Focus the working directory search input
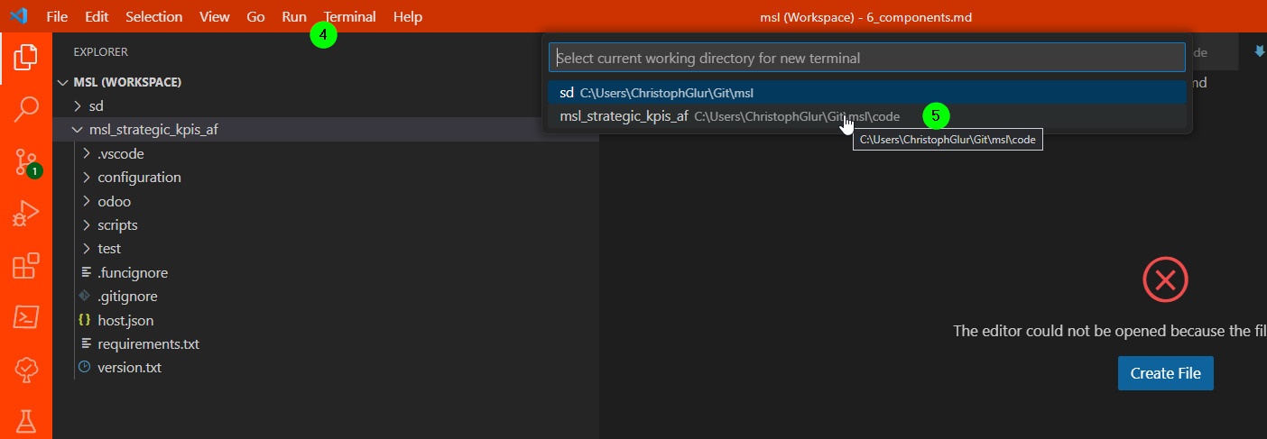1267x439 pixels. tap(866, 58)
